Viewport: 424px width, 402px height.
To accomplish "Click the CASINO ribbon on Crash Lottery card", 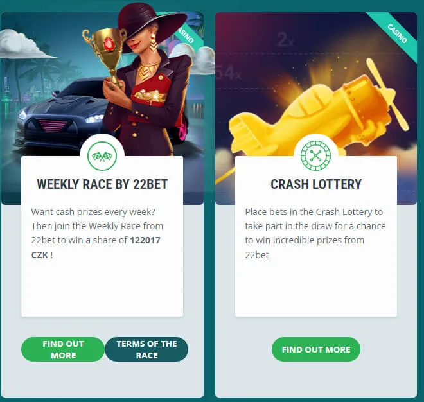I will coord(397,33).
